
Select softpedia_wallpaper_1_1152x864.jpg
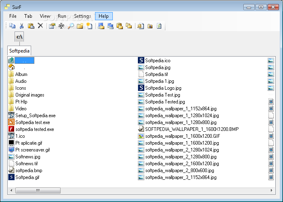pos(181,109)
